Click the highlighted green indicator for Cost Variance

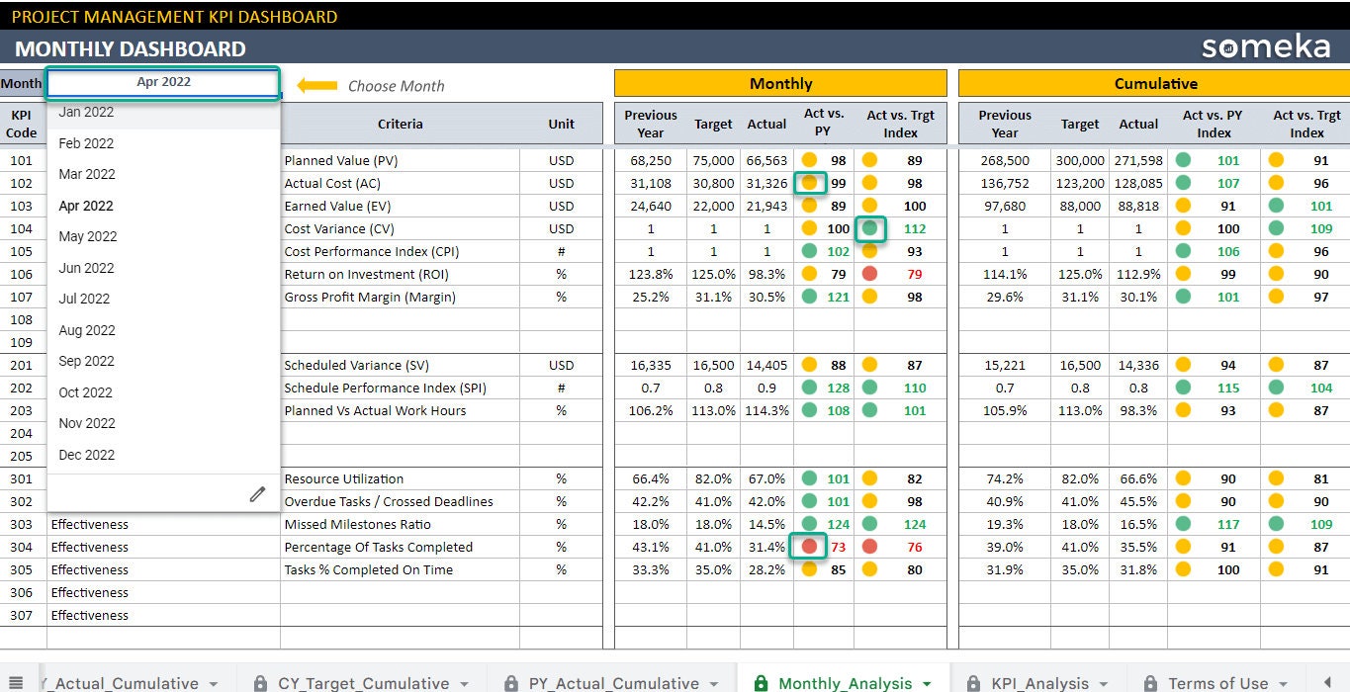pos(869,228)
